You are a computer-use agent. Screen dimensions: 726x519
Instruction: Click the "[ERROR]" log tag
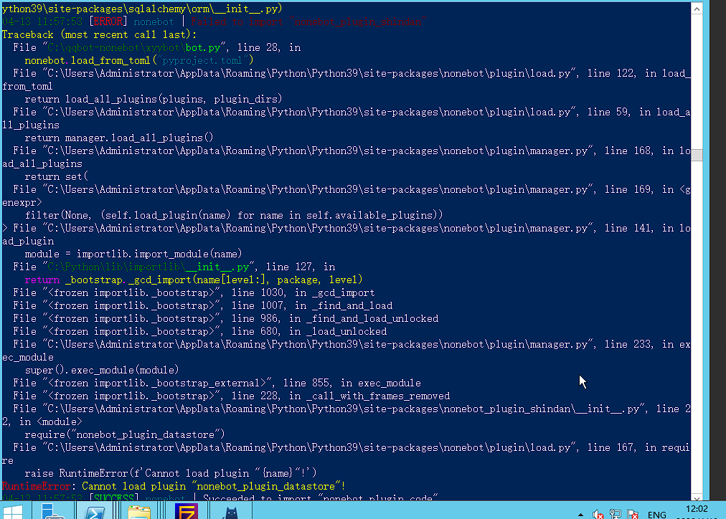[108, 22]
